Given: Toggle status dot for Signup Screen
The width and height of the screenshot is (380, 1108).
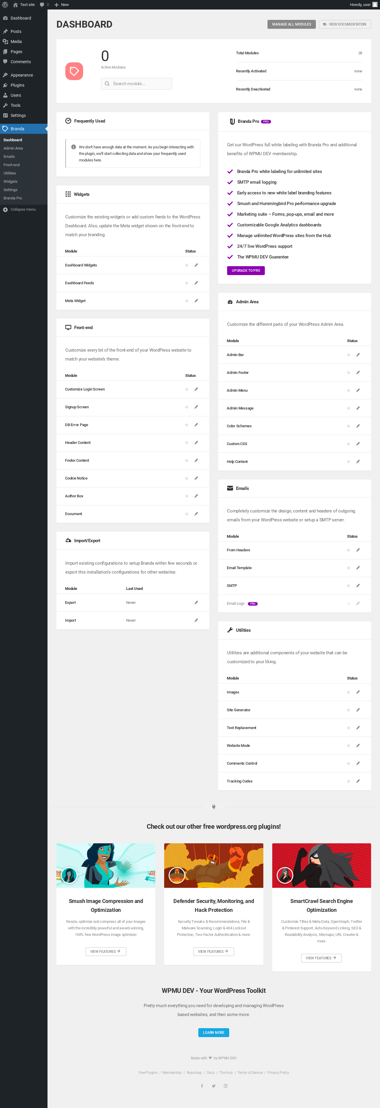Looking at the screenshot, I should (x=187, y=407).
